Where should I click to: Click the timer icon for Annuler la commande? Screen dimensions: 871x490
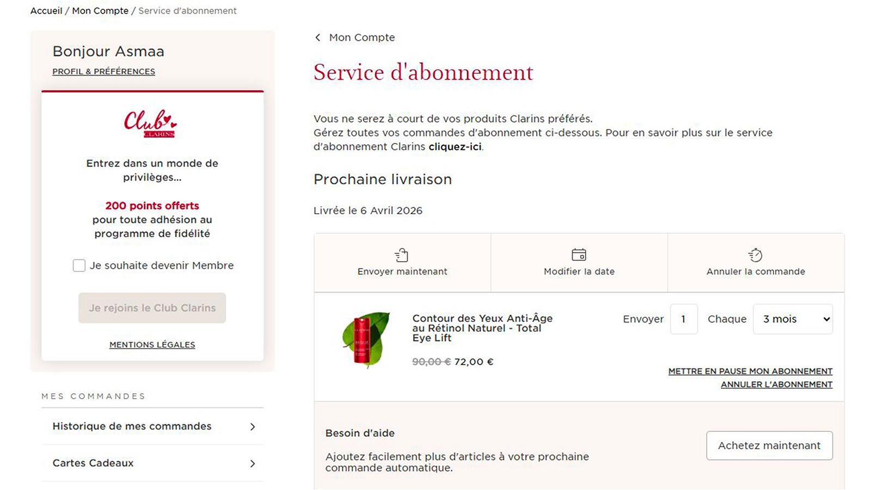click(x=755, y=255)
